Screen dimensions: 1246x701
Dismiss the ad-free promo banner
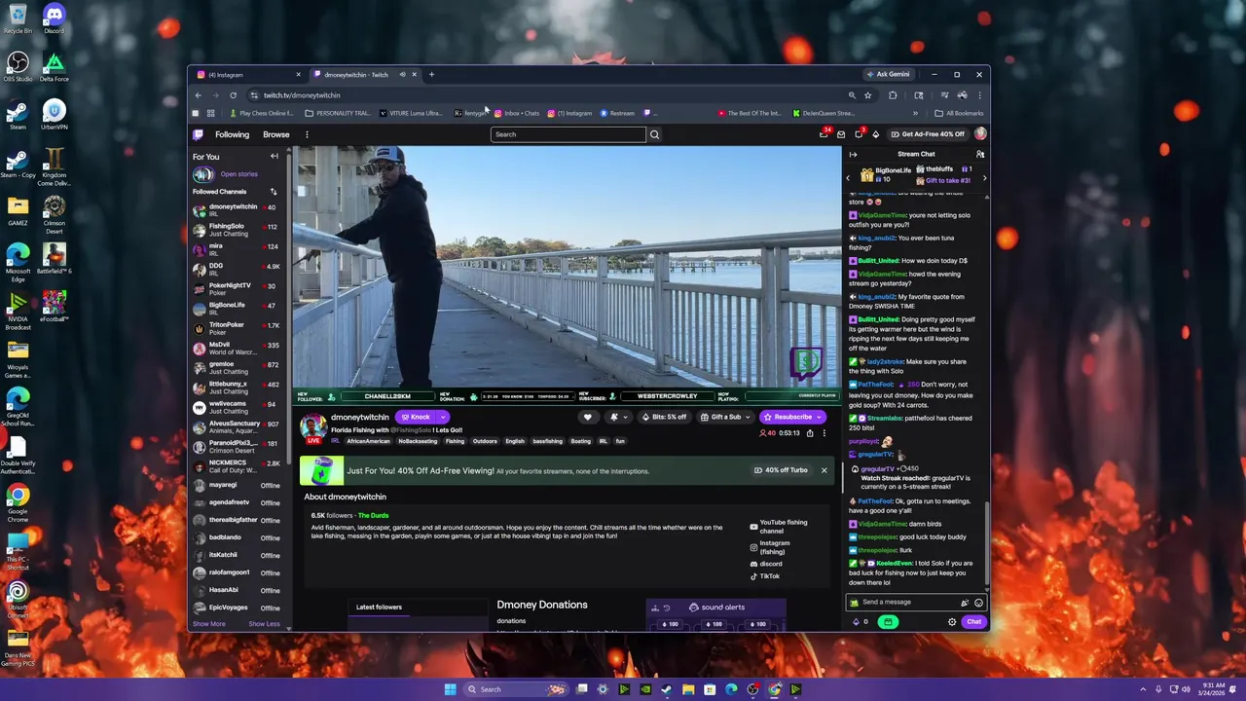[824, 470]
